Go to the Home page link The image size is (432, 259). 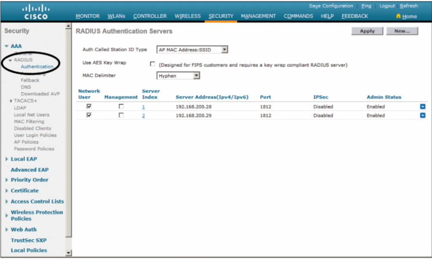coord(409,16)
